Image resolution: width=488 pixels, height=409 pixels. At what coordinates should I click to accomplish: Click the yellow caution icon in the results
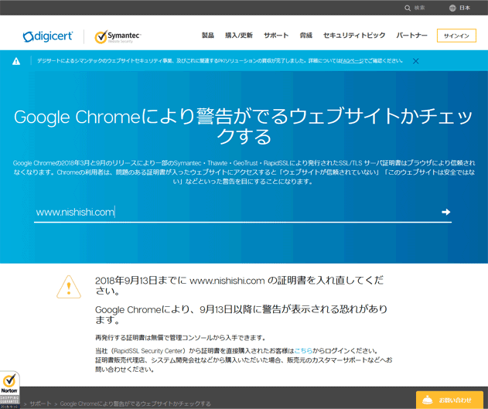69,287
